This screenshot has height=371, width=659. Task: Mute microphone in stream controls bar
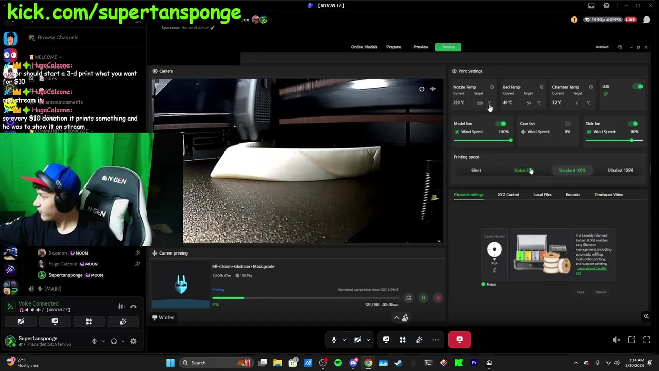tap(334, 340)
